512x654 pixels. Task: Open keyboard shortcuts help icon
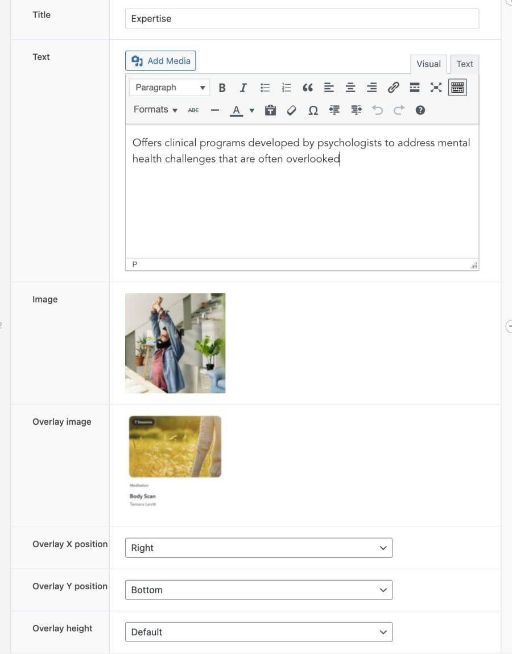(420, 110)
